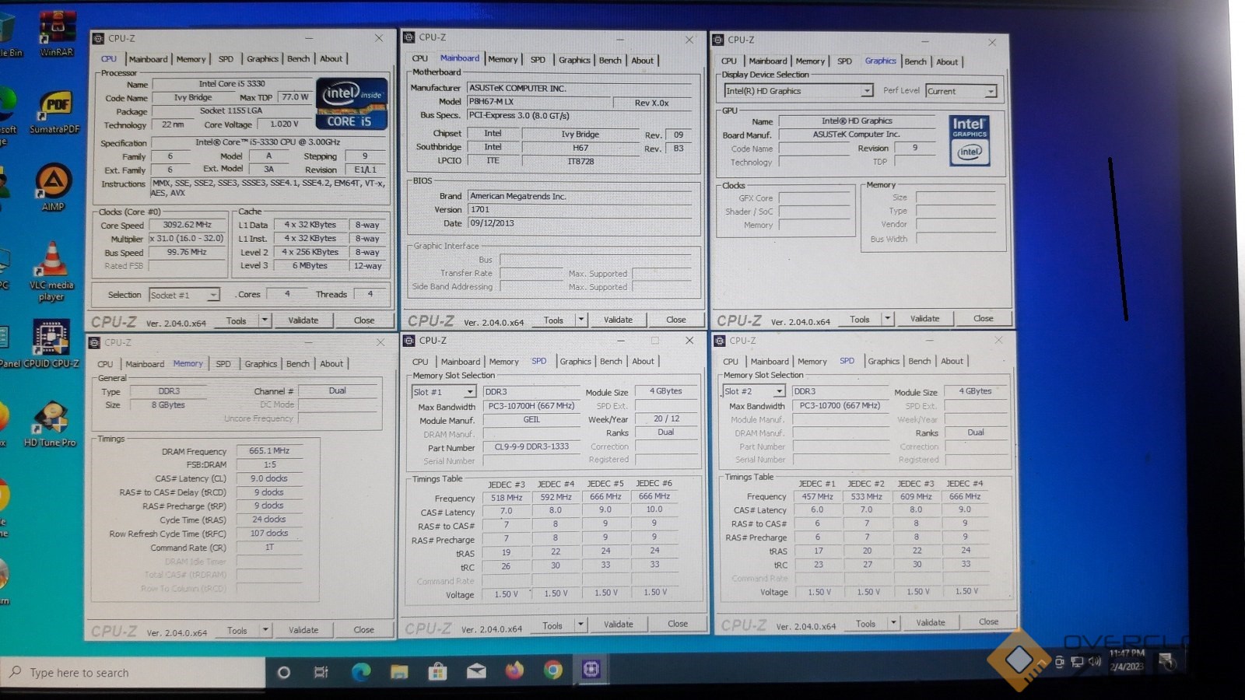Image resolution: width=1245 pixels, height=700 pixels.
Task: Switch to Graphics tab in the Slot #1 SPD window
Action: 575,361
